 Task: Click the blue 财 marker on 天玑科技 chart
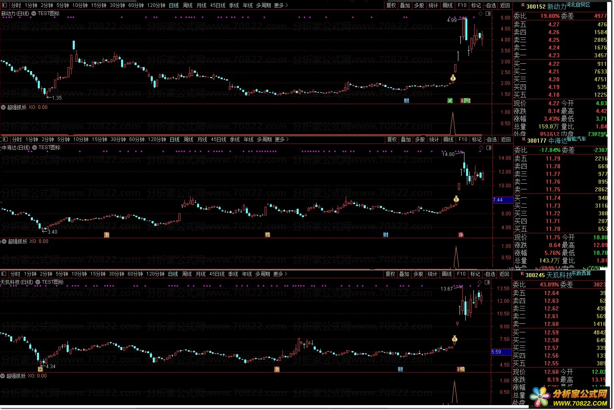[x=400, y=369]
